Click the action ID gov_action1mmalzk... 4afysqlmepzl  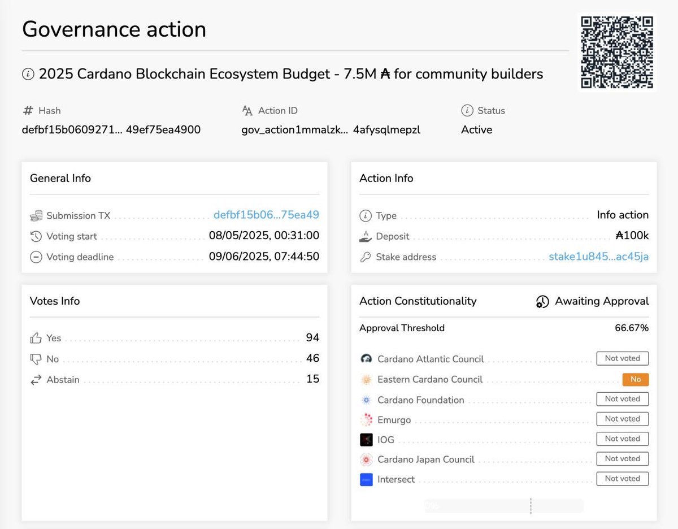tap(331, 130)
